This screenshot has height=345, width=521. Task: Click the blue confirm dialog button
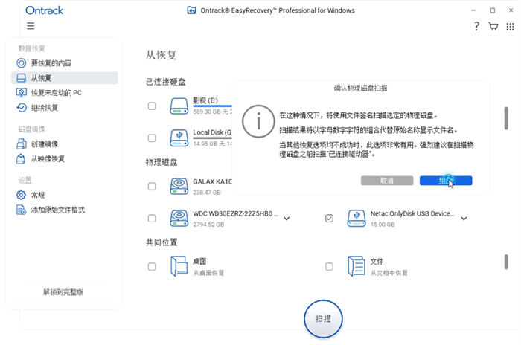pyautogui.click(x=446, y=181)
